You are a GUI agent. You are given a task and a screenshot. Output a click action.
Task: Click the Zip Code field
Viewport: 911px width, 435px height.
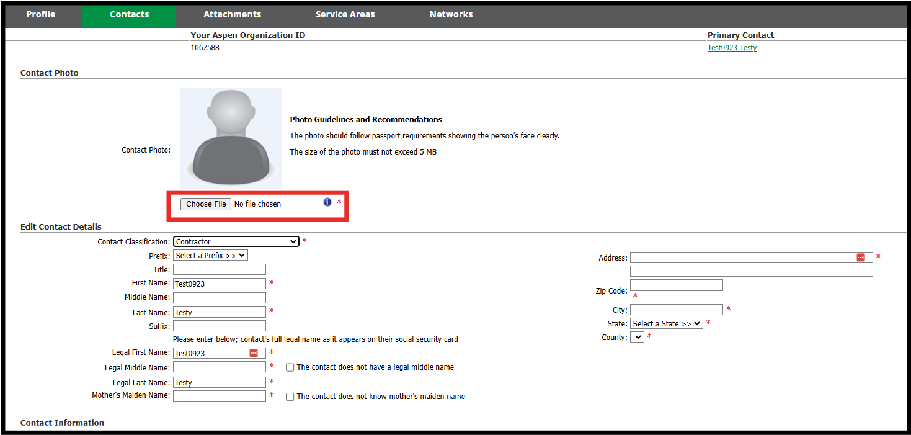677,285
